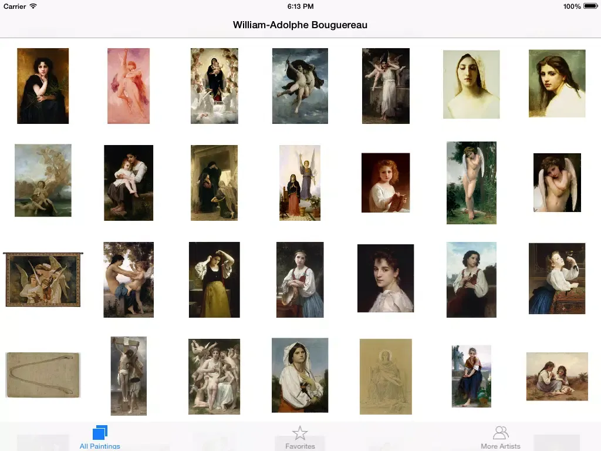The height and width of the screenshot is (451, 601).
Task: Open the beige canvas with cord sketch
Action: pos(43,375)
